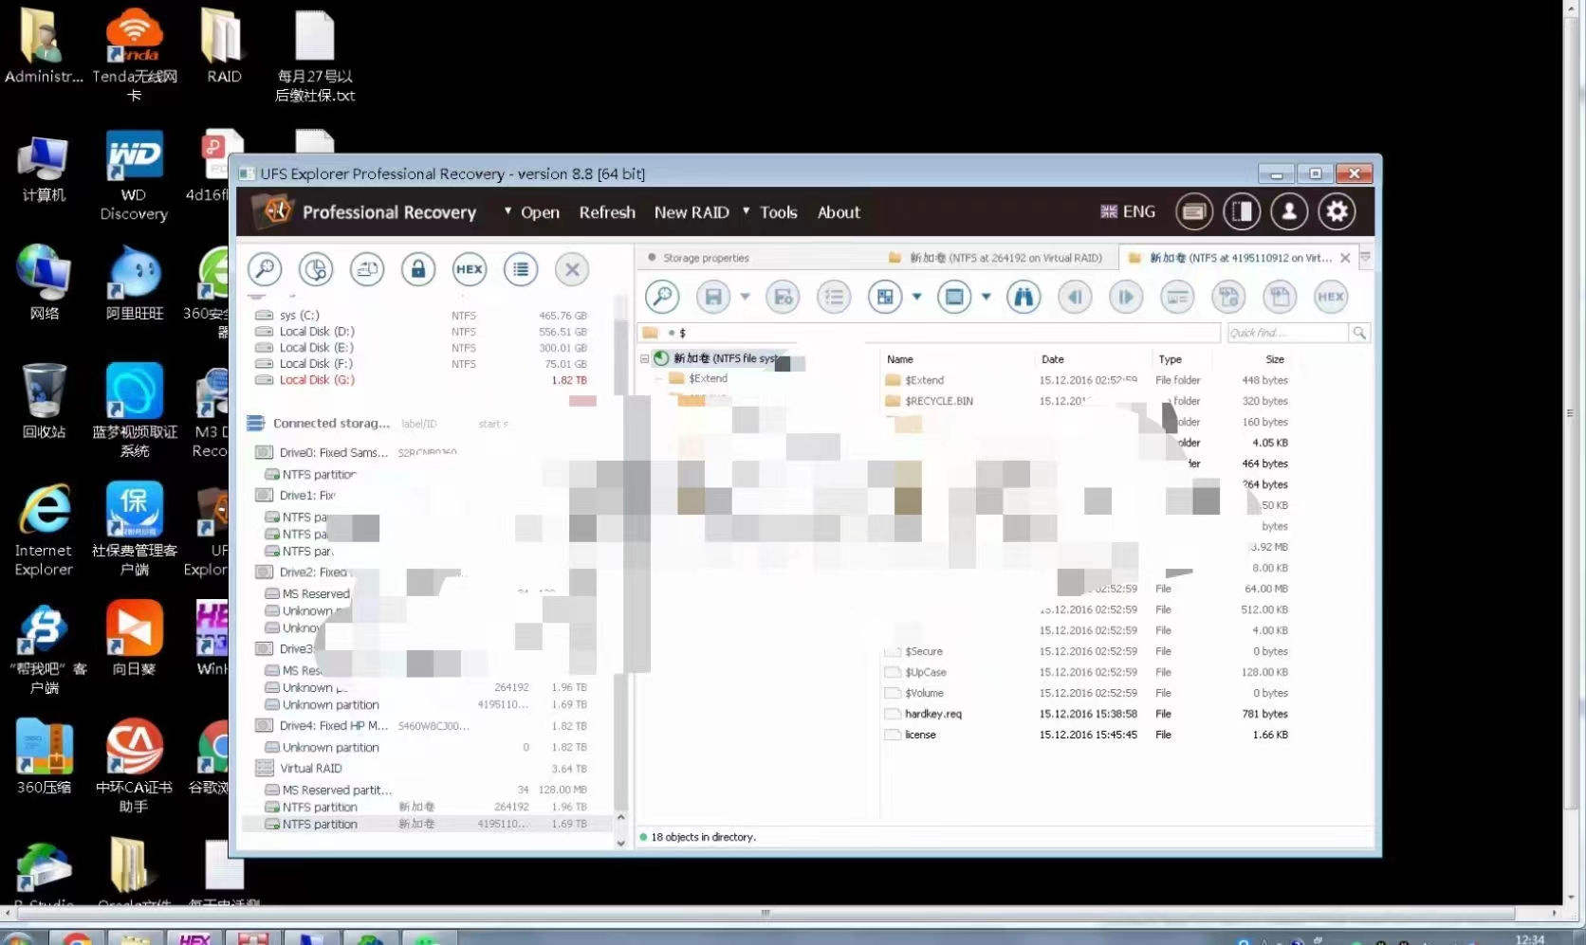The image size is (1586, 945).
Task: Open settings with the gear icon
Action: (x=1337, y=211)
